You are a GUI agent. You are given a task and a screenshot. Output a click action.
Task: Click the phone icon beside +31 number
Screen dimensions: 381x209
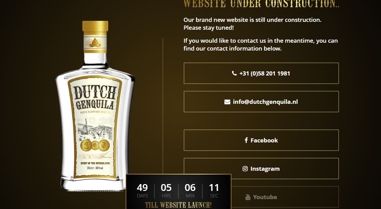point(234,73)
